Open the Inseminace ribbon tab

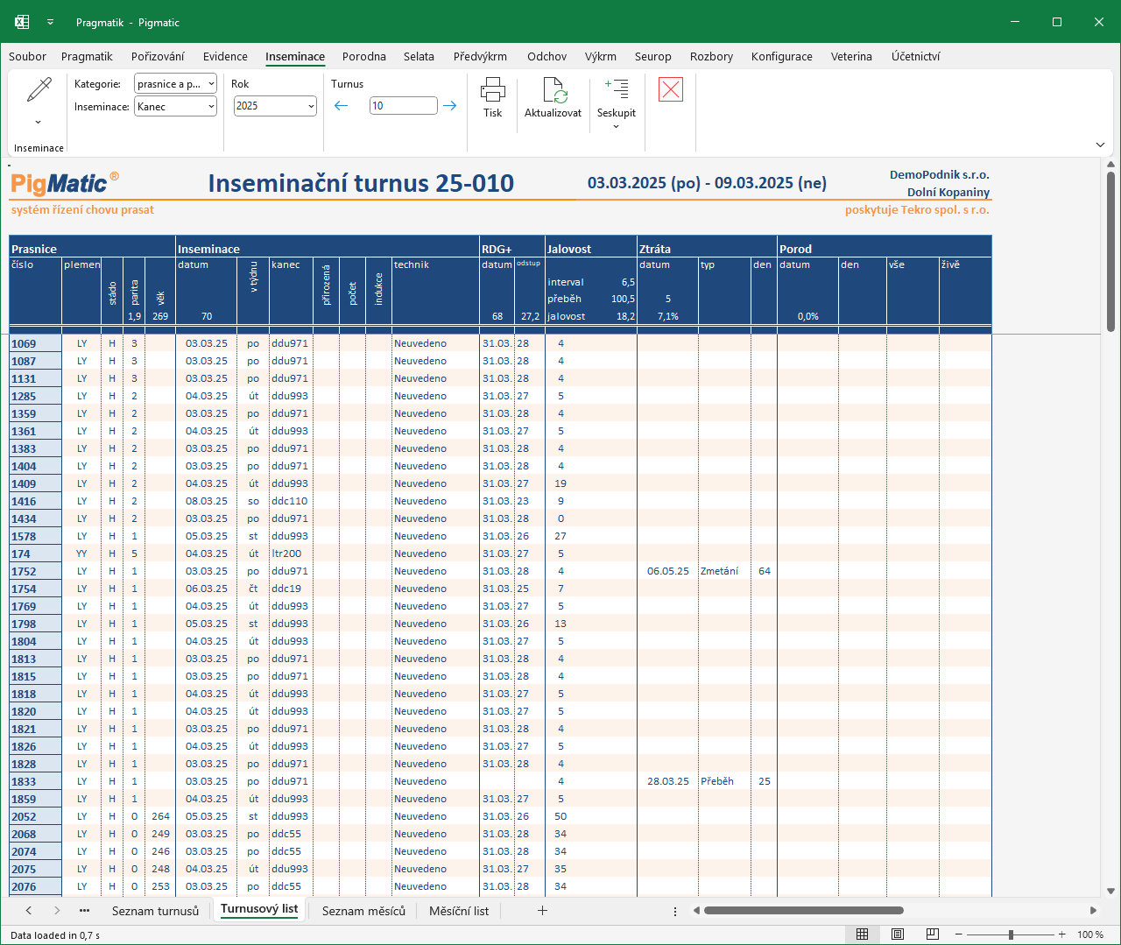(295, 56)
